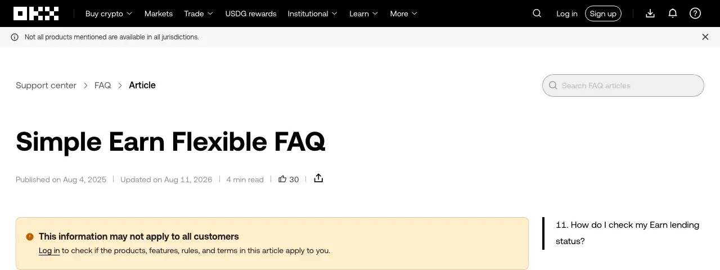Share the article via share icon
The height and width of the screenshot is (270, 720).
click(318, 178)
